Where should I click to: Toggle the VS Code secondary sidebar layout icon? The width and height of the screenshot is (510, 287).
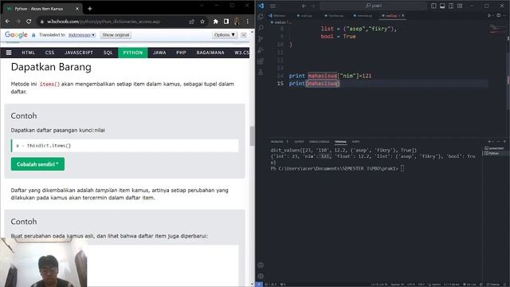pyautogui.click(x=451, y=6)
